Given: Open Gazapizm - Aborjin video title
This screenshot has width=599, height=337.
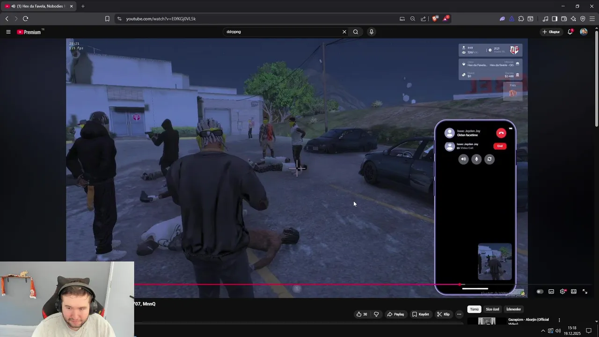Looking at the screenshot, I should [x=528, y=321].
